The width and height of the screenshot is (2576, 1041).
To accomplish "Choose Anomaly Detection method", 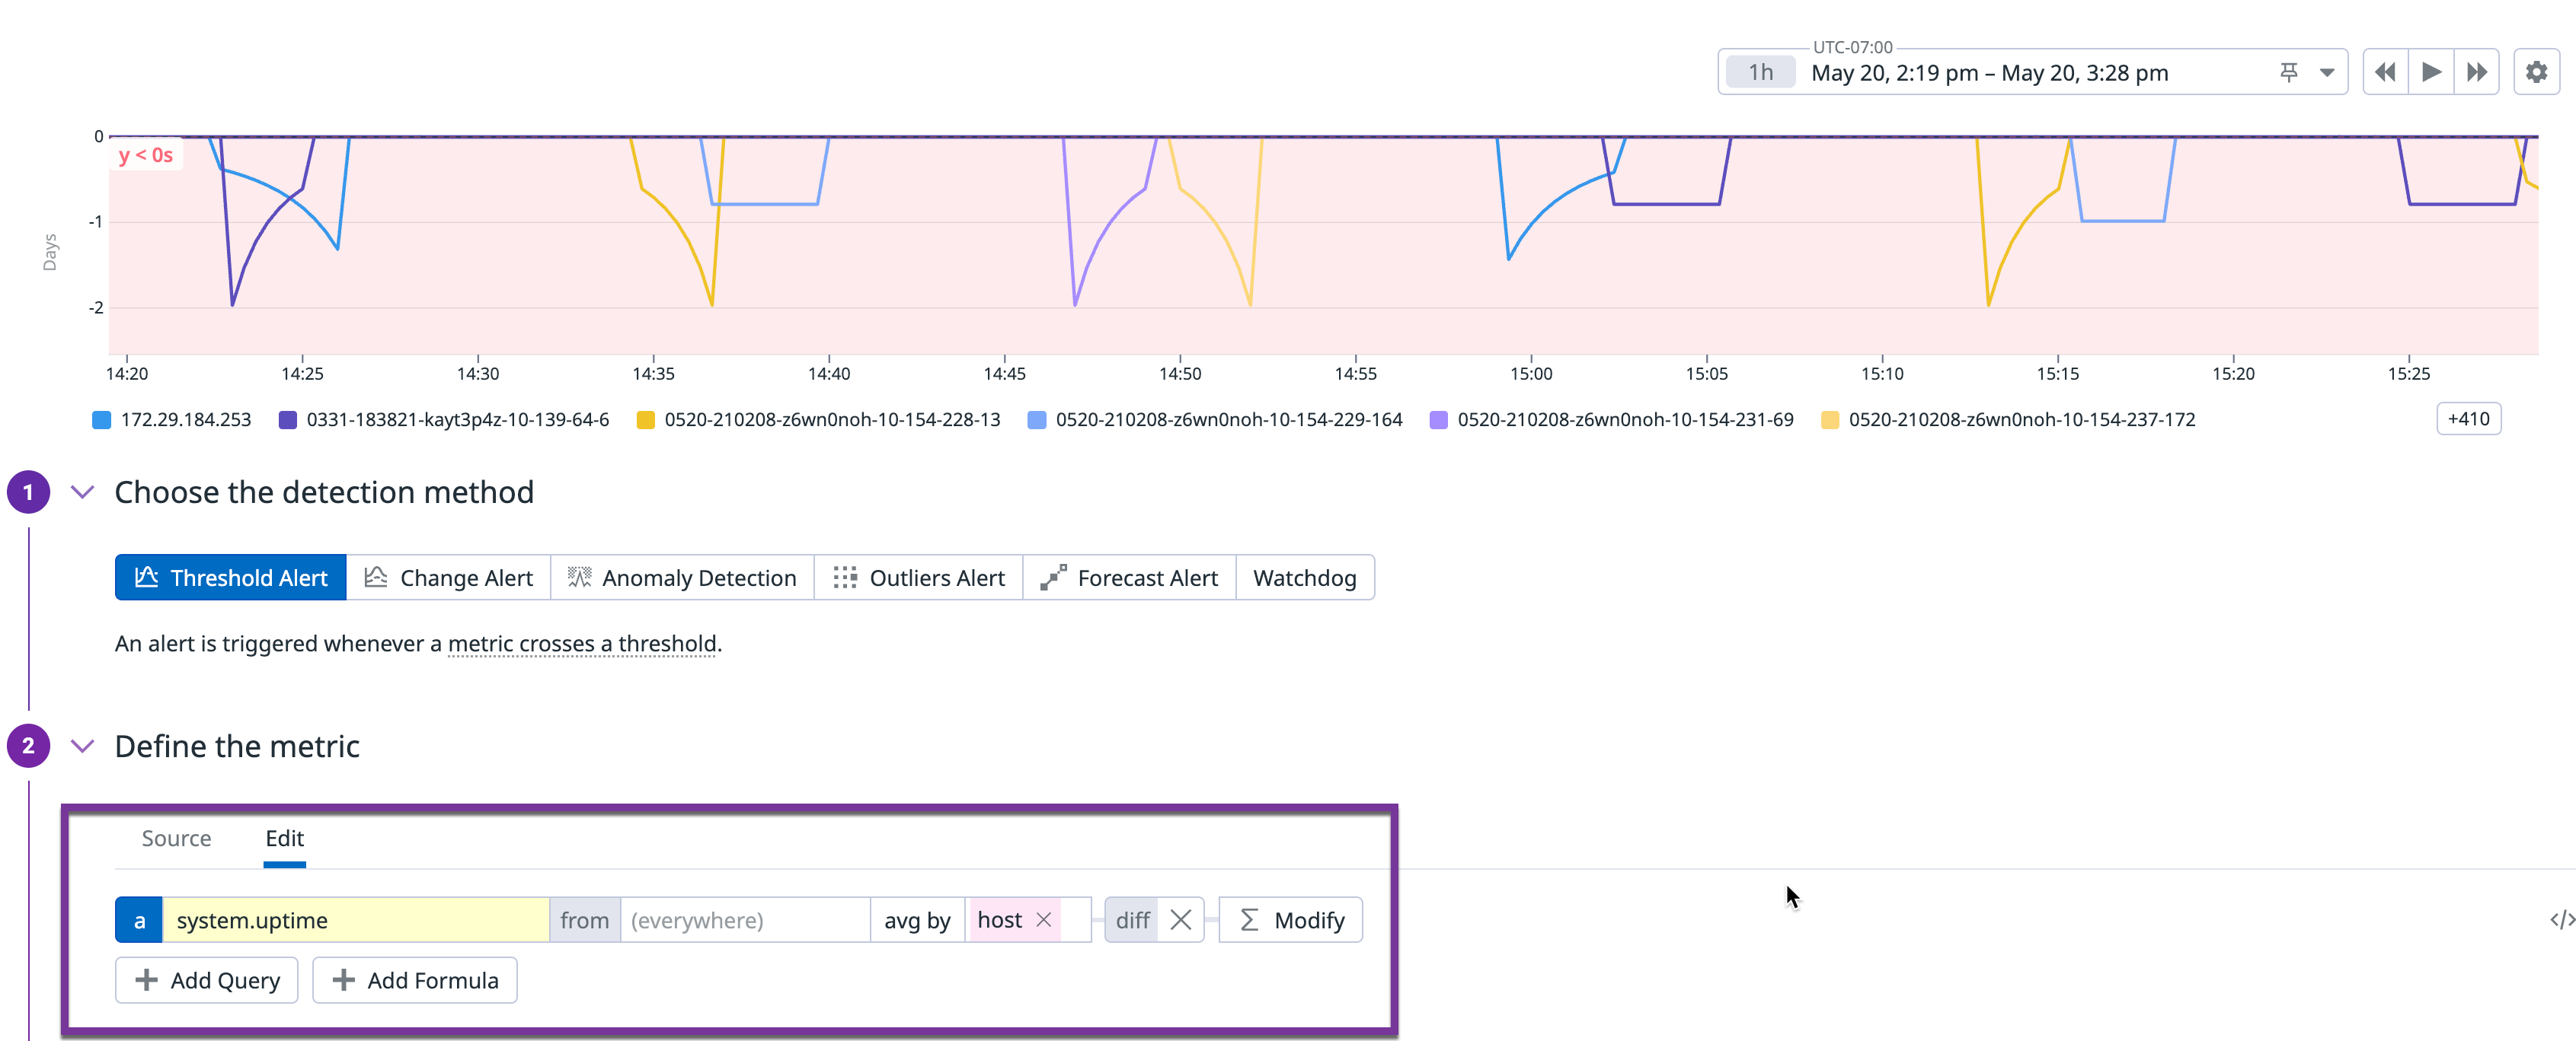I will (x=682, y=578).
